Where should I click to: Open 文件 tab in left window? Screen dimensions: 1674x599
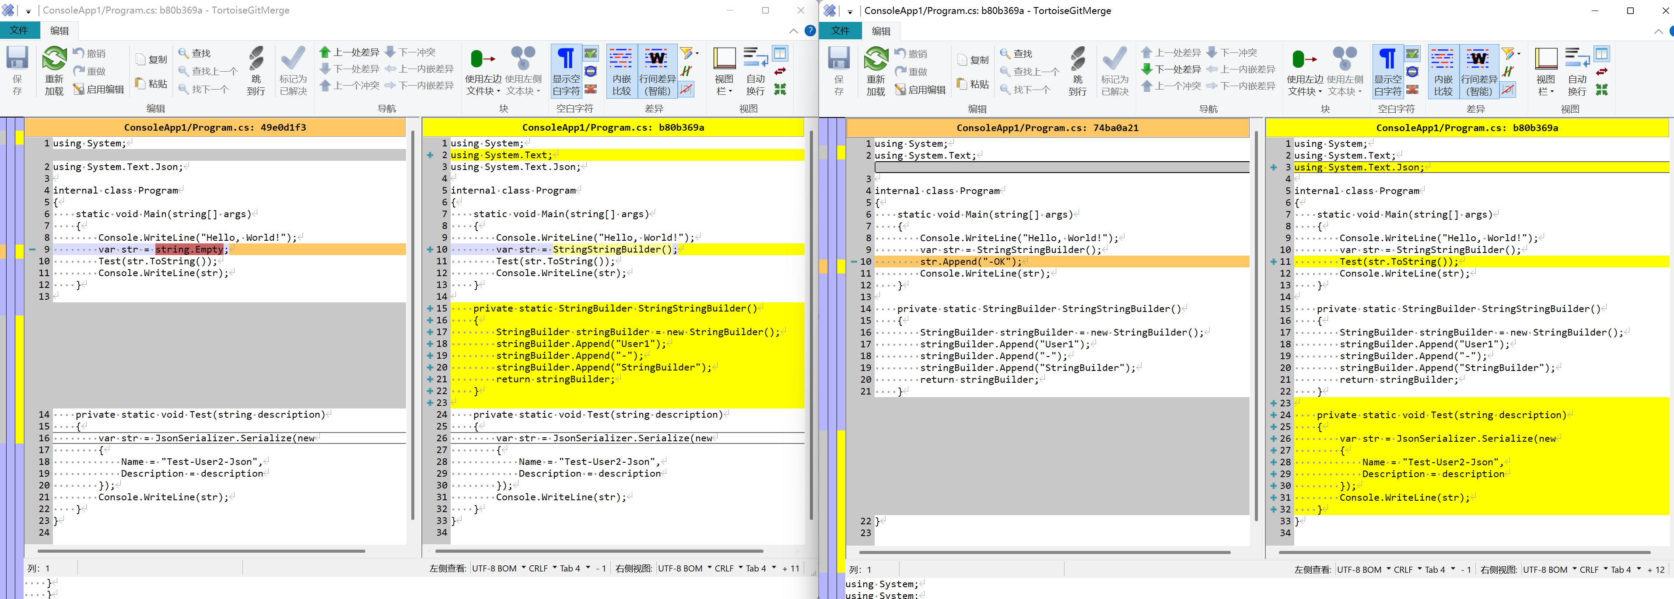20,31
